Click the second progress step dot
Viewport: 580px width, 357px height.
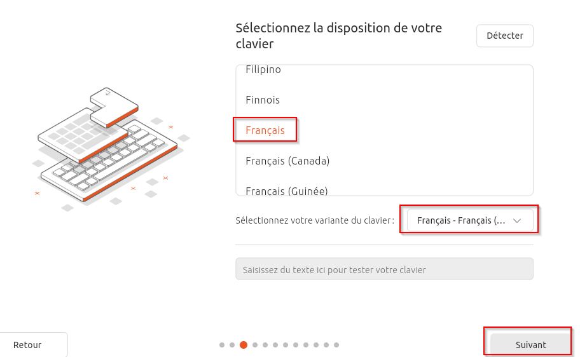232,345
